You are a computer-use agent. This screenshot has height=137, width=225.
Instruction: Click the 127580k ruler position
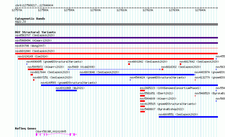click(x=43, y=10)
